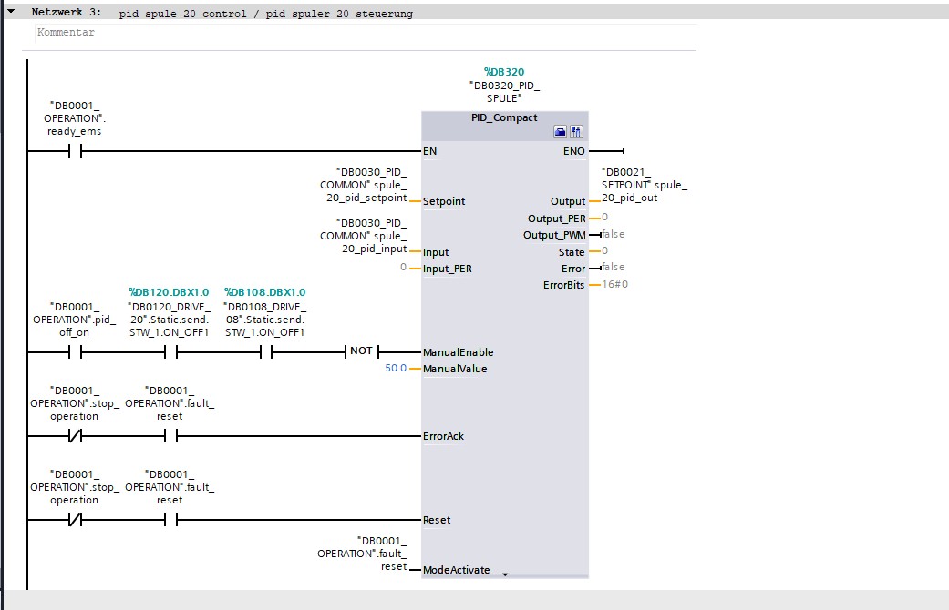This screenshot has height=610, width=949.
Task: Select the pid_off_on normally open contact
Action: coord(75,351)
